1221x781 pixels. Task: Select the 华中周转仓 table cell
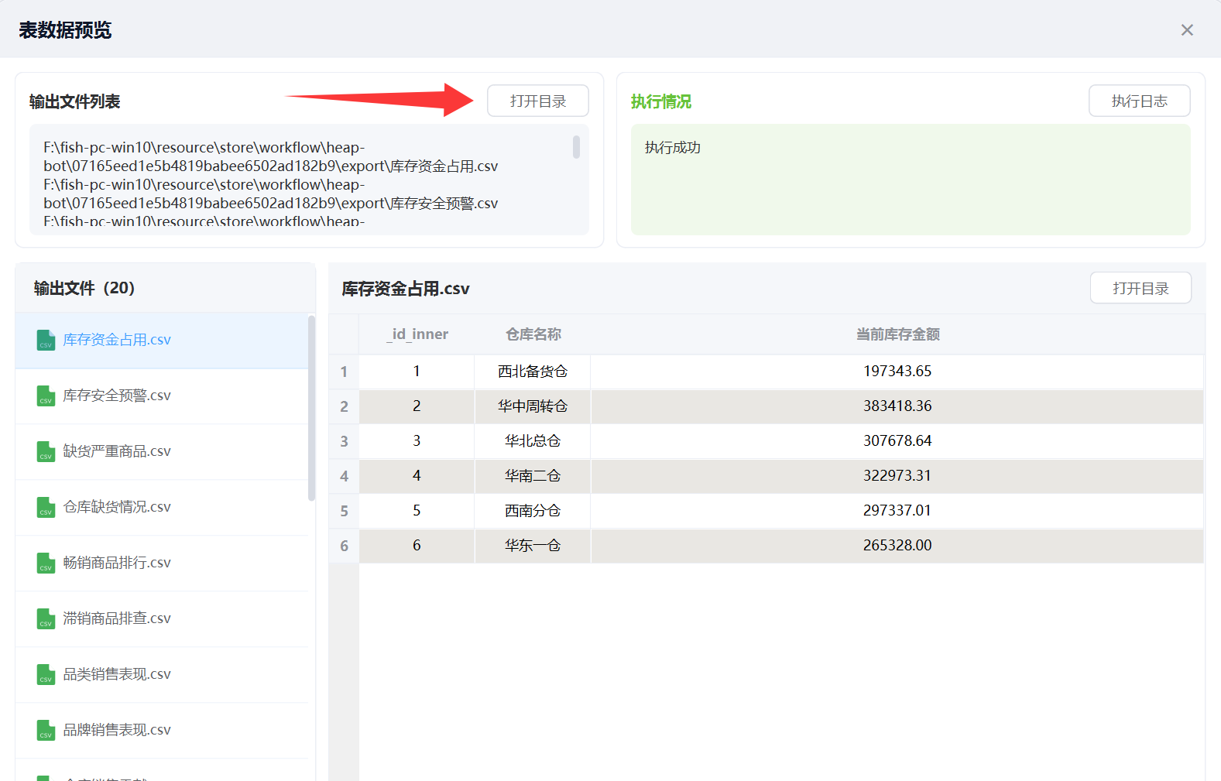click(x=533, y=406)
